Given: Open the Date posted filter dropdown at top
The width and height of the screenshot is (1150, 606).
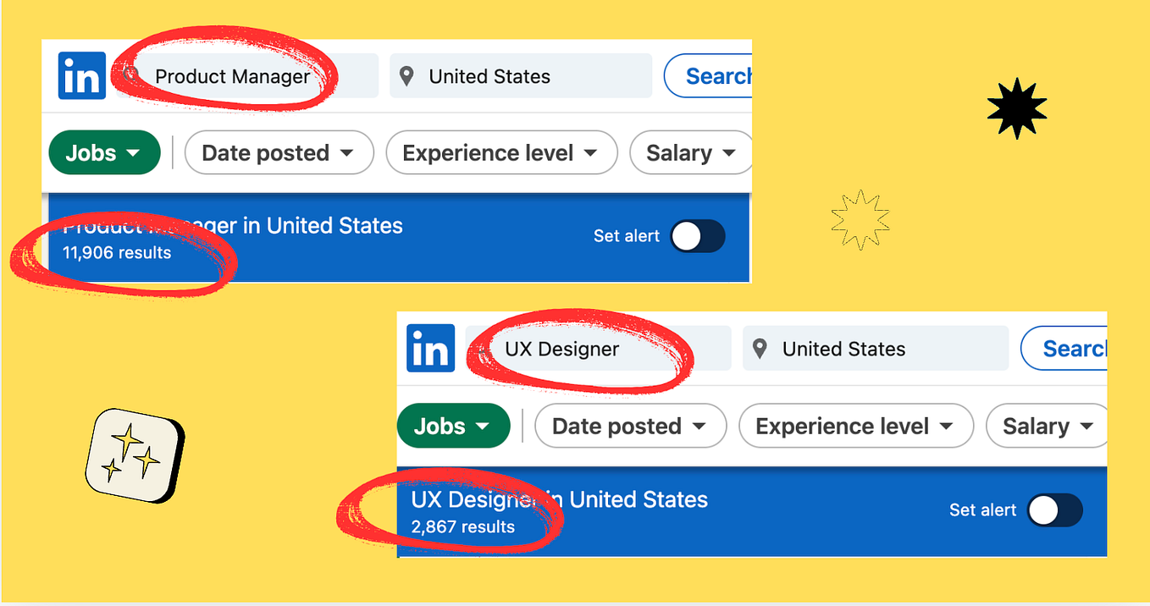Looking at the screenshot, I should click(279, 152).
